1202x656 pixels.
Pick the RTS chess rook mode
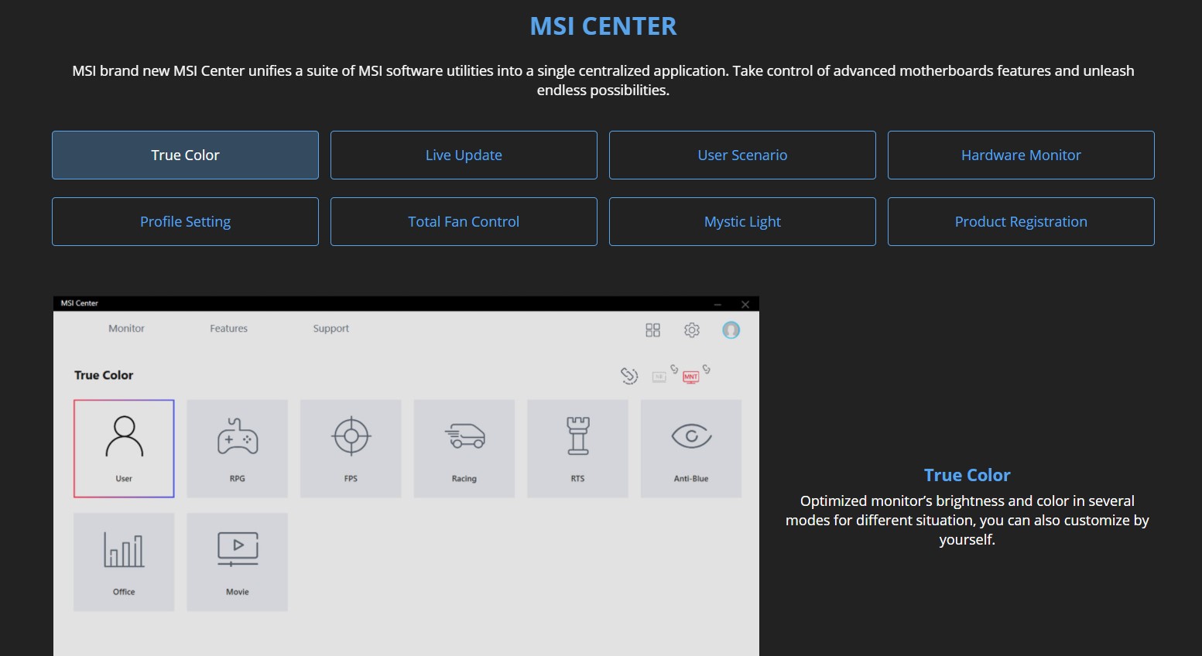click(x=577, y=448)
